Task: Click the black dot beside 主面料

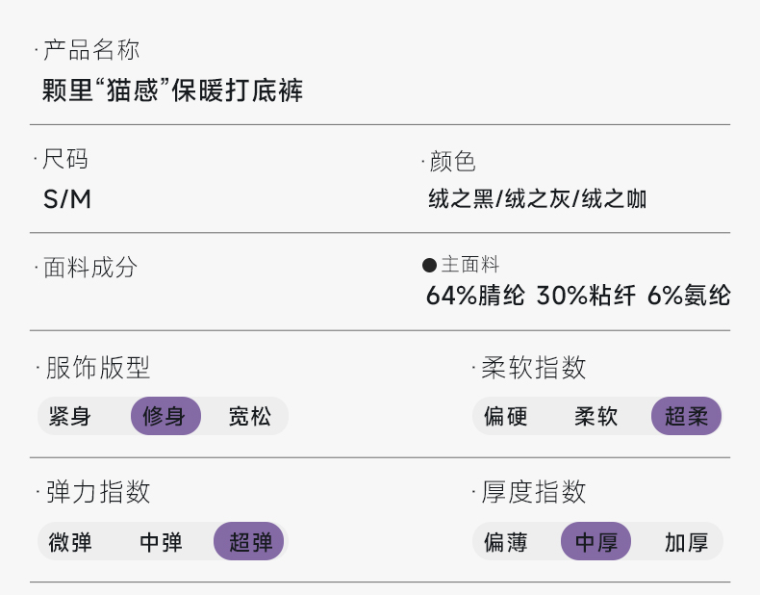Action: (x=429, y=266)
